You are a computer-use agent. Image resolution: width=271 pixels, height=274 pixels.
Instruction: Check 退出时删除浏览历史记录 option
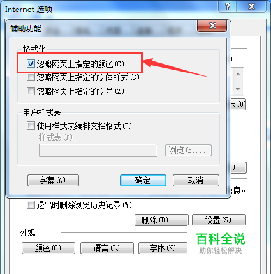(31, 205)
